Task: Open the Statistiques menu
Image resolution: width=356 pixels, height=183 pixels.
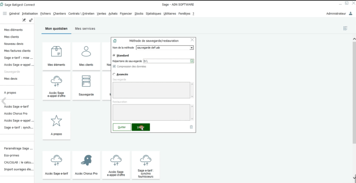Action: click(x=153, y=13)
